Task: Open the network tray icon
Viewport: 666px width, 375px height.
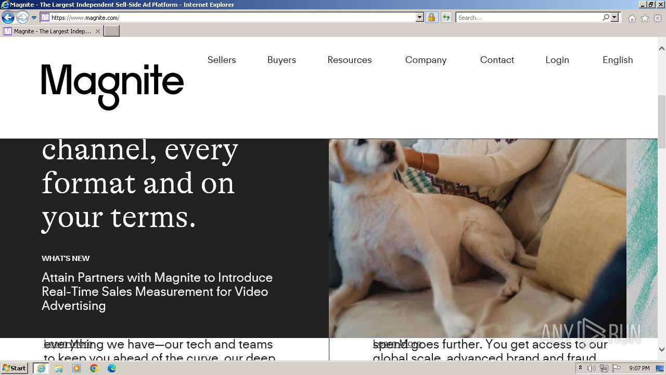Action: [604, 368]
